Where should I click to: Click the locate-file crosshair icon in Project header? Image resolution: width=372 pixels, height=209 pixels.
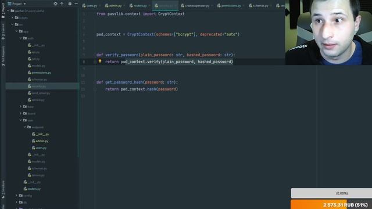click(55, 4)
